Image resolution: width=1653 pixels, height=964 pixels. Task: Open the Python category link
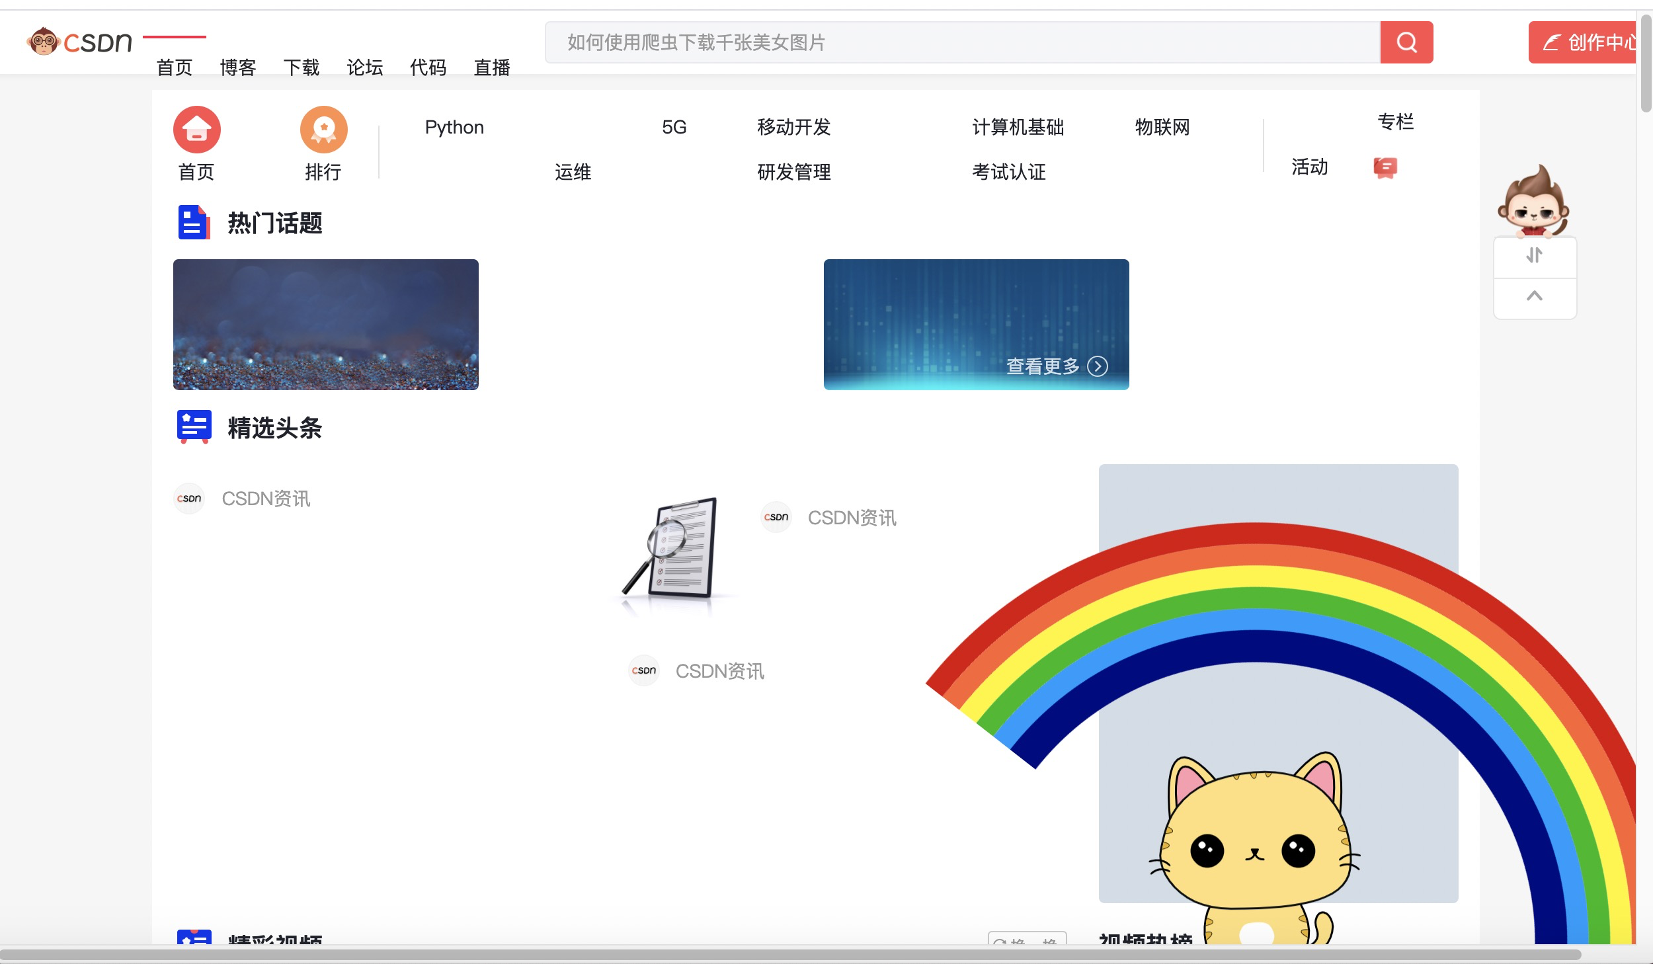454,127
